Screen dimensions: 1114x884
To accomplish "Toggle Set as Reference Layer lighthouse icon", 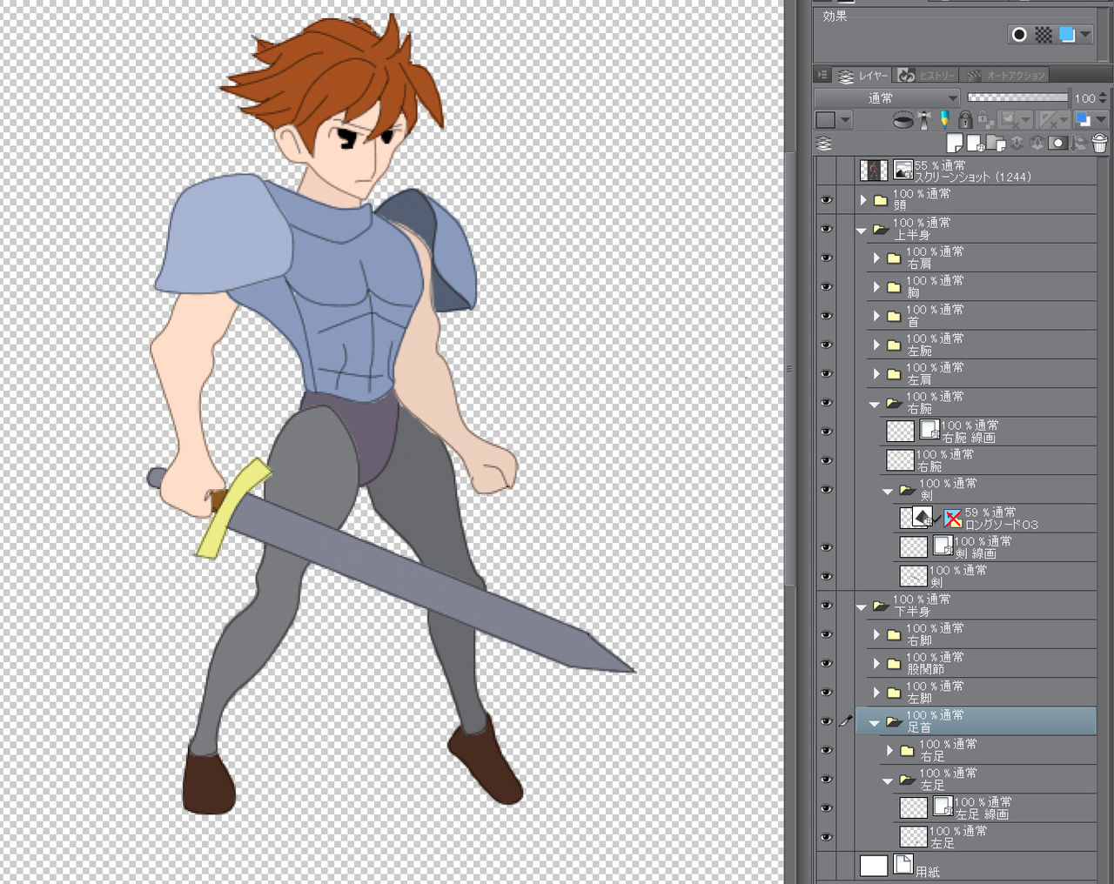I will pyautogui.click(x=924, y=120).
